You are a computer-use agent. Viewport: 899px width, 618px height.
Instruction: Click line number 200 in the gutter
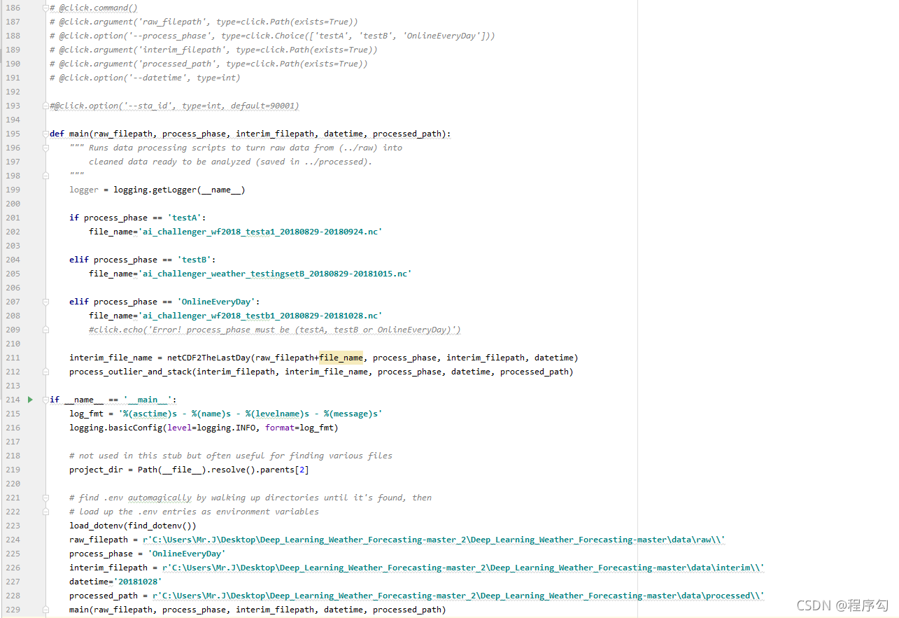click(13, 203)
